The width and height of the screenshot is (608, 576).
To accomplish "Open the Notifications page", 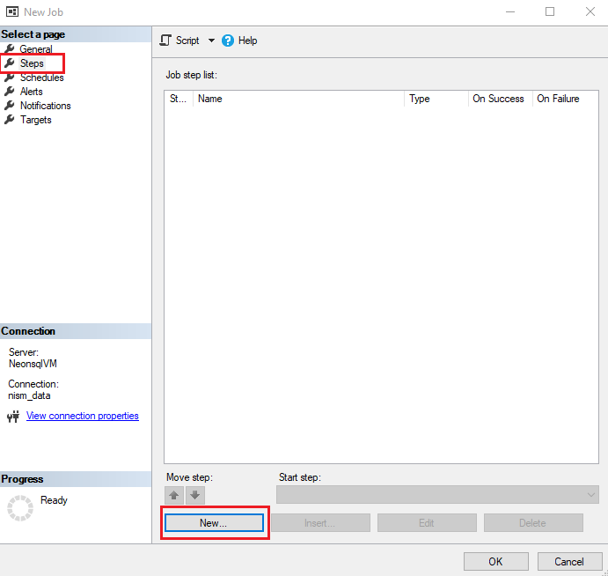I will 46,106.
